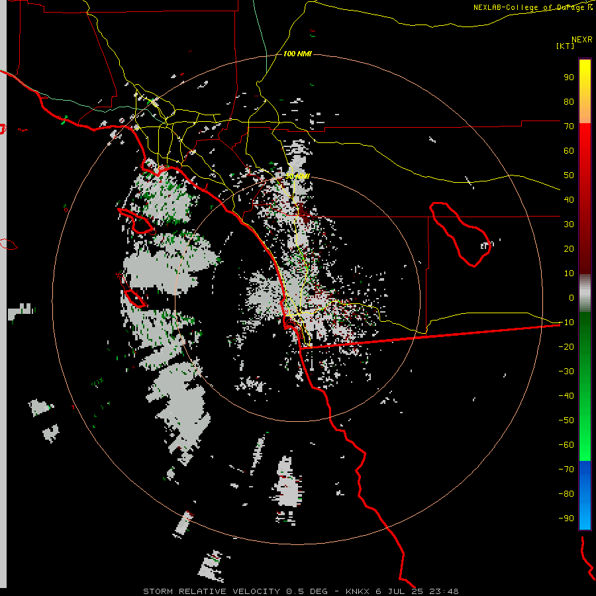The width and height of the screenshot is (596, 596).
Task: Click the -90 value on velocity scale
Action: click(566, 519)
